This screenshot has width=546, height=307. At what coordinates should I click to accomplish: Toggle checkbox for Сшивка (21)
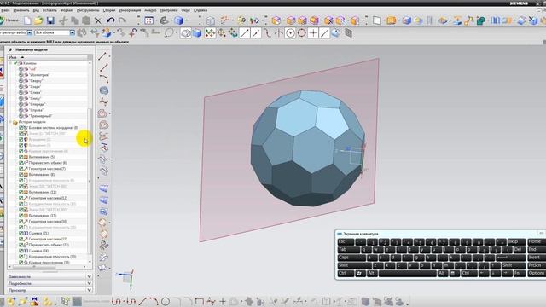coord(20,233)
